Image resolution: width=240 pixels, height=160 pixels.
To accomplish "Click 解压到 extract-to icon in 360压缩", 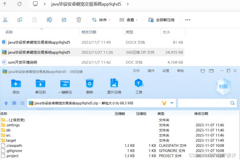I will [x=40, y=86].
